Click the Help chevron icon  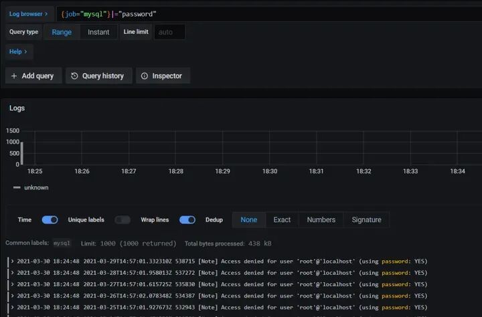pos(25,51)
